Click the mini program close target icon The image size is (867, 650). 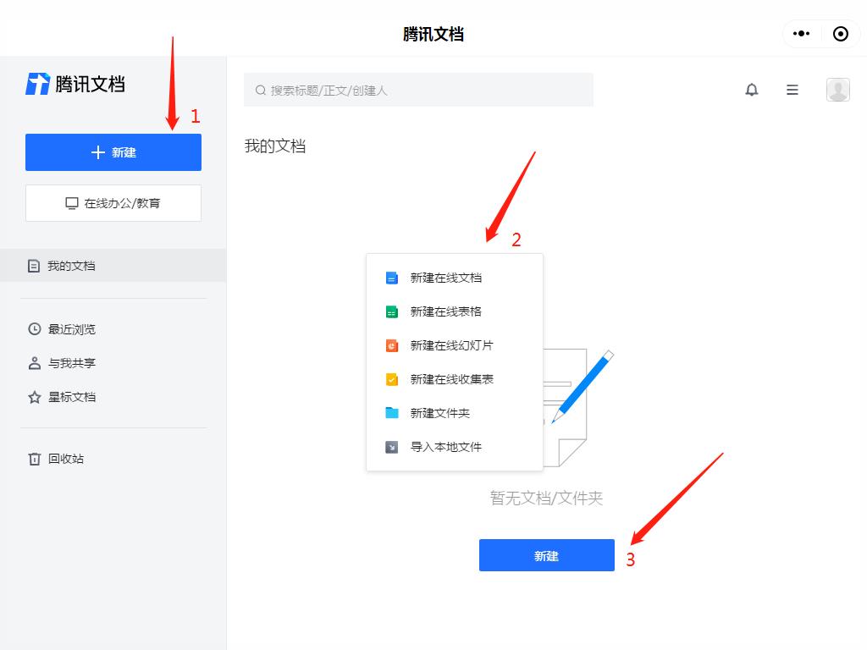click(x=841, y=34)
